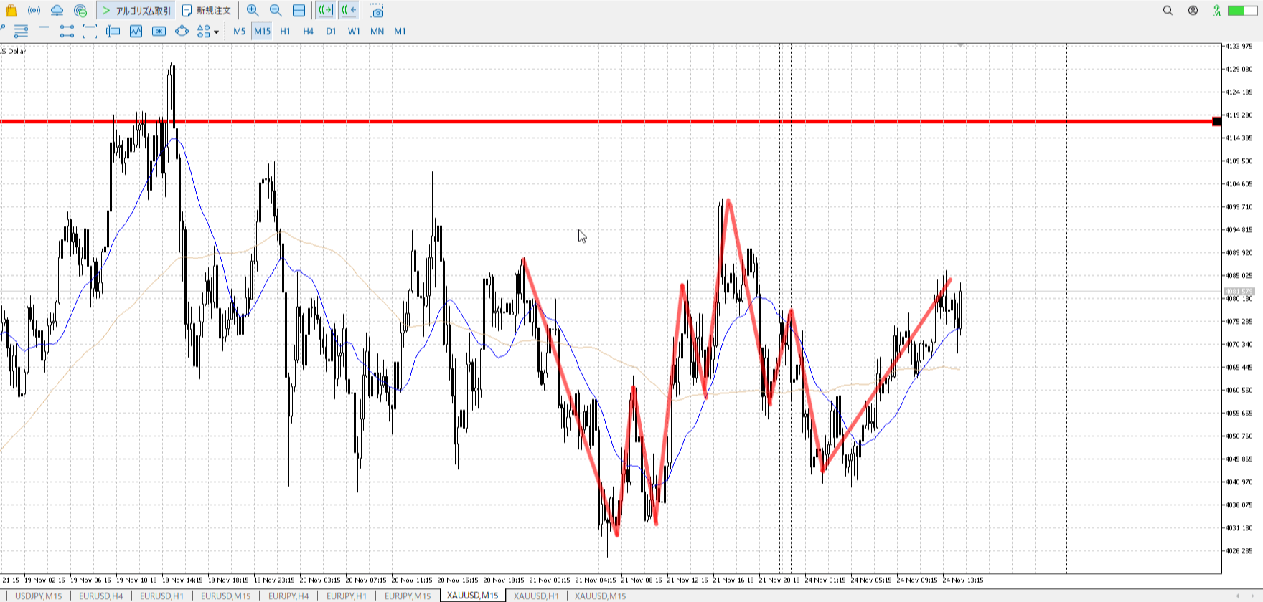The image size is (1263, 602).
Task: Click the VPS cloud hosting icon
Action: click(57, 10)
